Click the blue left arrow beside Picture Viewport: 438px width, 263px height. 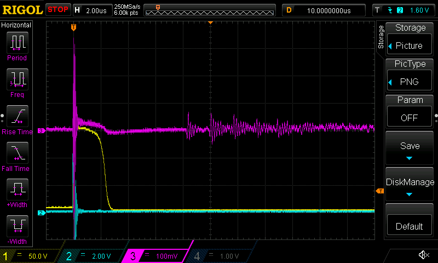click(x=390, y=46)
